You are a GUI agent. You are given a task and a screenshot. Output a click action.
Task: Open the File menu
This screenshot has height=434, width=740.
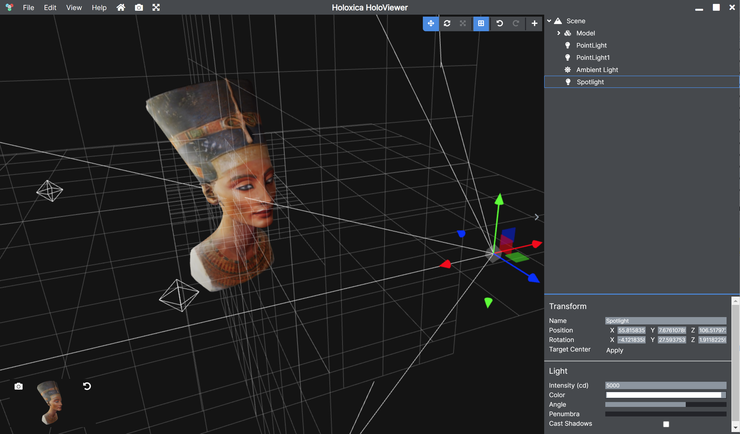(x=28, y=7)
